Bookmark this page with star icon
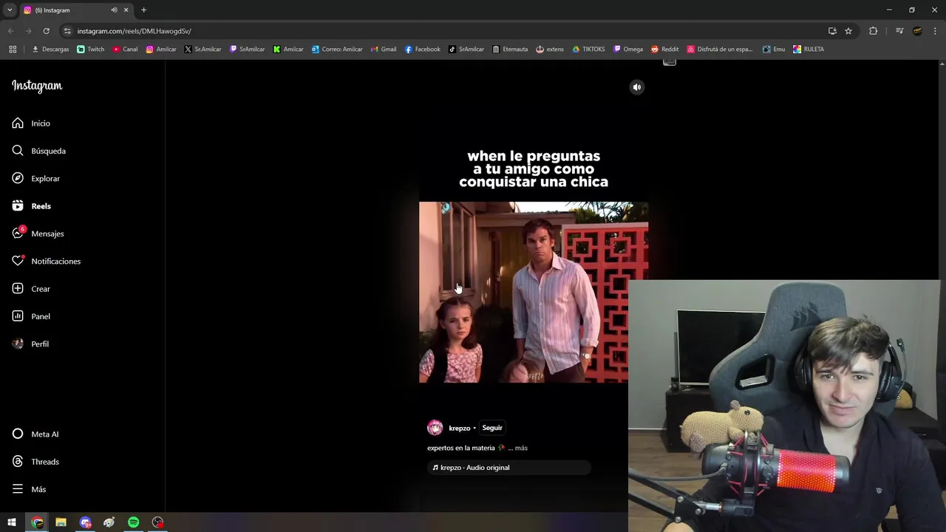The height and width of the screenshot is (532, 946). click(x=848, y=31)
